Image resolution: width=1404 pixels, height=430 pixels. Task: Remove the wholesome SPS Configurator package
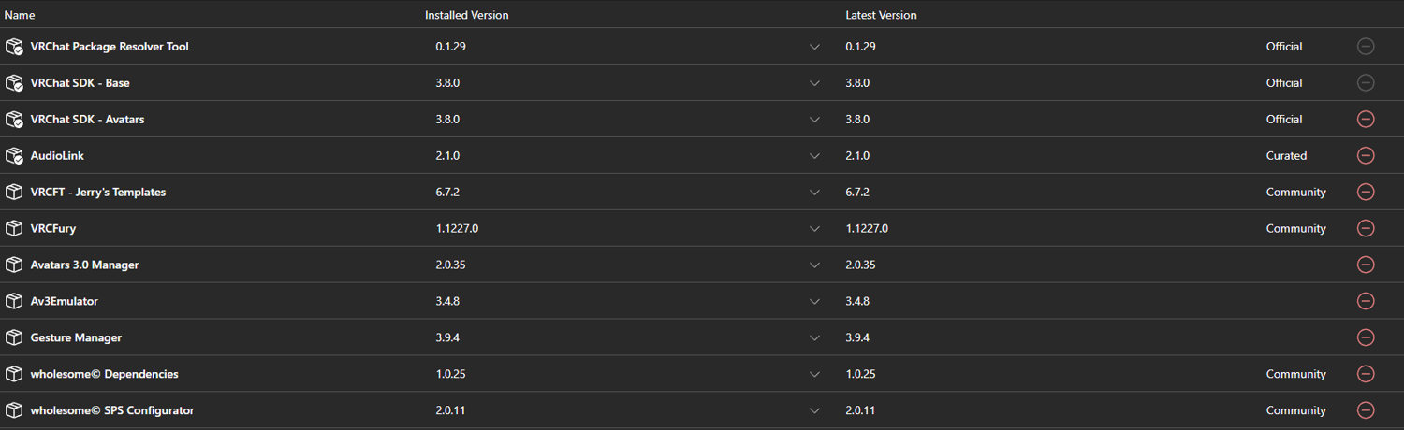pyautogui.click(x=1366, y=410)
